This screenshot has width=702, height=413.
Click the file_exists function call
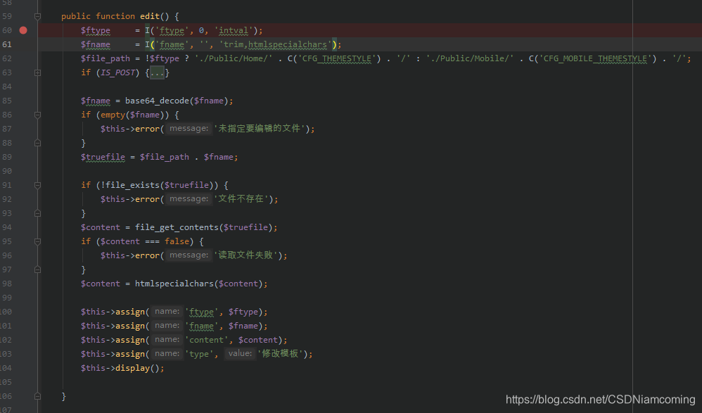coord(132,185)
